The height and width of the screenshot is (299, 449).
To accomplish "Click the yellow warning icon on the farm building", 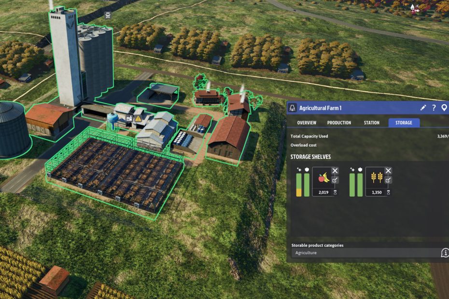I will click(139, 118).
